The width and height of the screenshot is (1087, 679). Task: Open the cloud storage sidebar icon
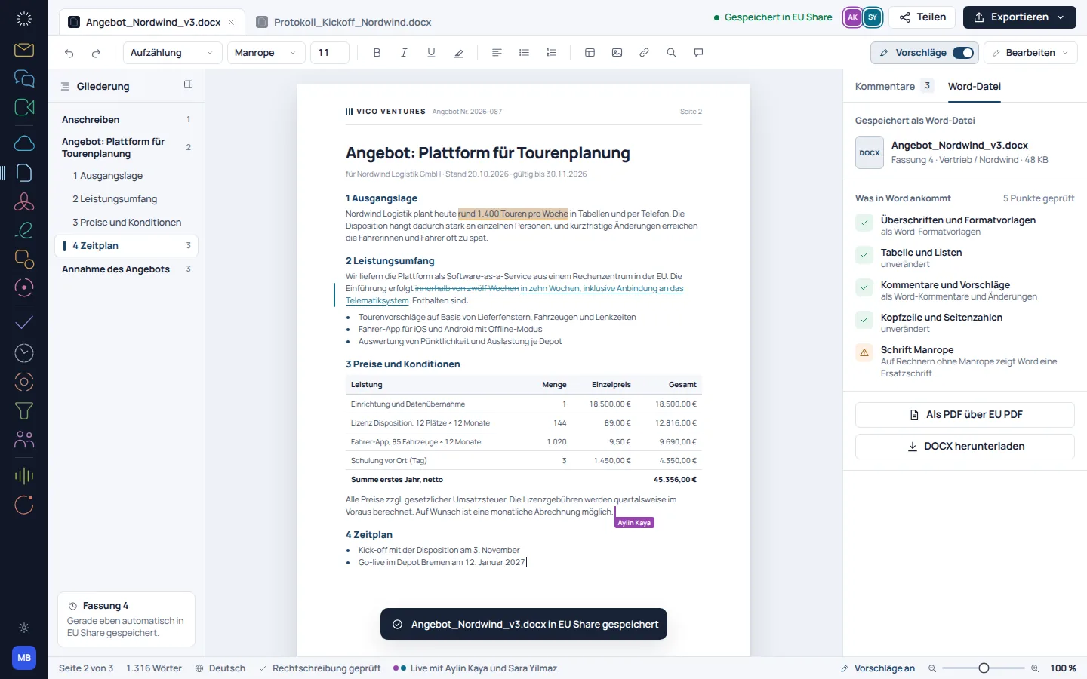pos(24,143)
